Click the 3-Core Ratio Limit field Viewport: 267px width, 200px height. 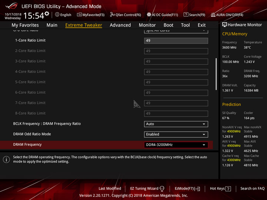[x=176, y=61]
